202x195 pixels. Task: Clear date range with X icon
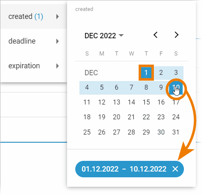tap(175, 169)
